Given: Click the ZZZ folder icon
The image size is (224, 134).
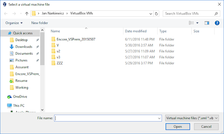Looking at the screenshot, I should (x=53, y=63).
